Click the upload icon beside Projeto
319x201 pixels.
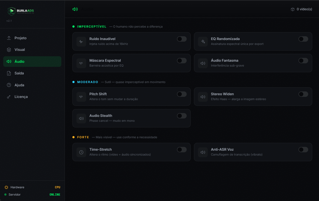[9, 38]
